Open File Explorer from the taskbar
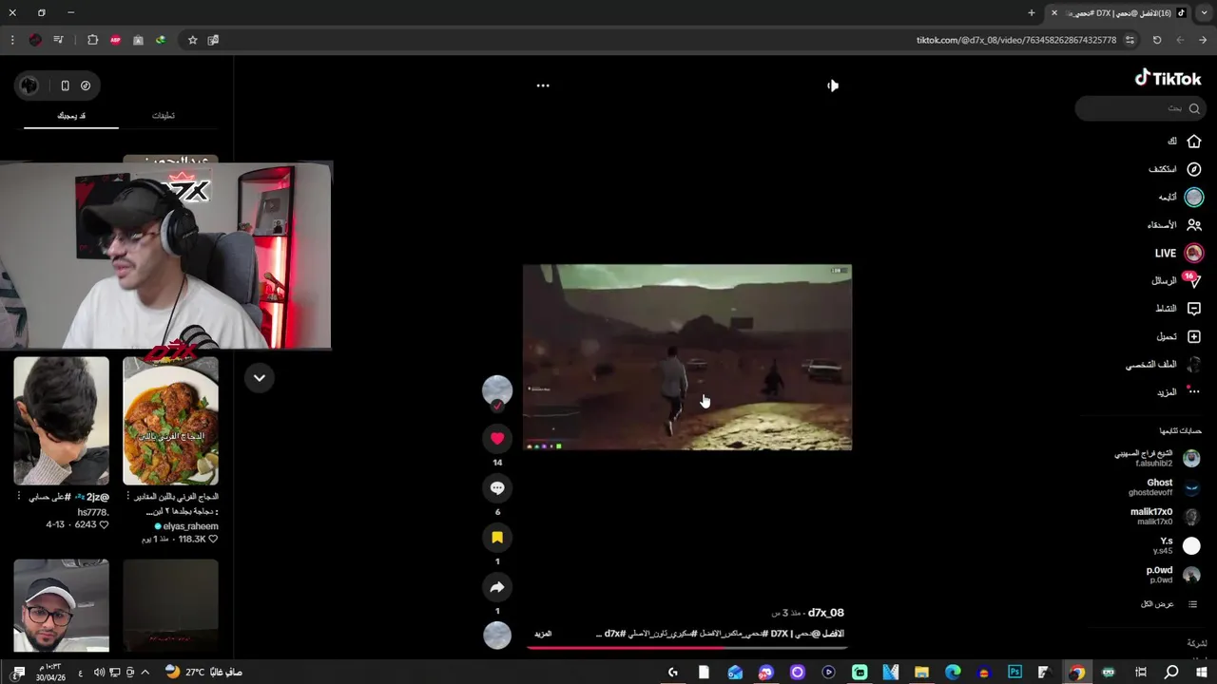The height and width of the screenshot is (684, 1217). 921,673
